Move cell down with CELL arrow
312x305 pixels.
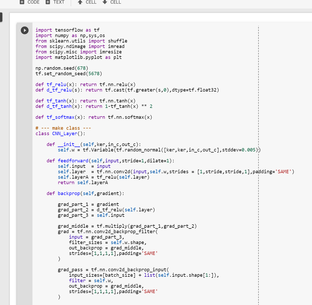pyautogui.click(x=112, y=2)
